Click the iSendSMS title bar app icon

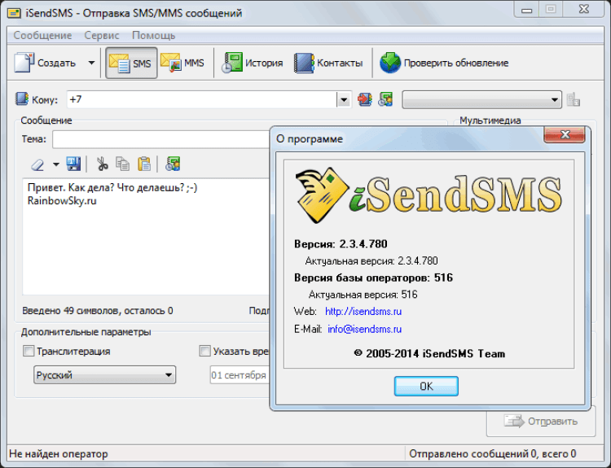pos(15,13)
